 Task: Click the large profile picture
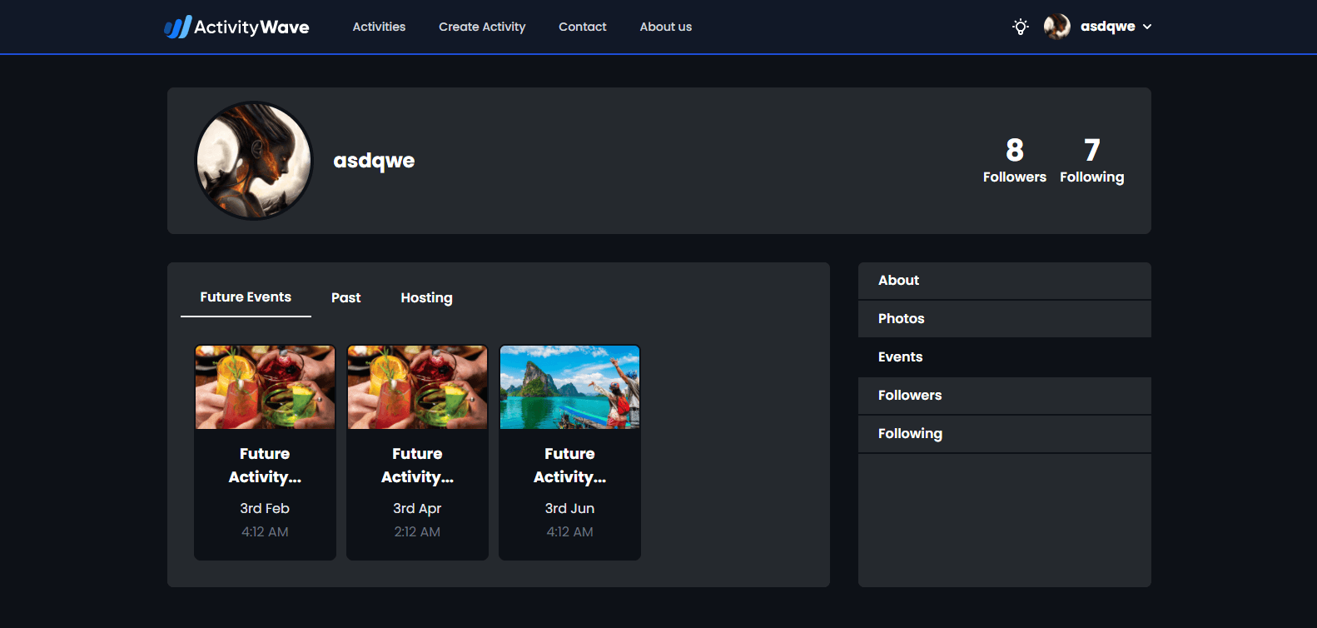point(254,161)
